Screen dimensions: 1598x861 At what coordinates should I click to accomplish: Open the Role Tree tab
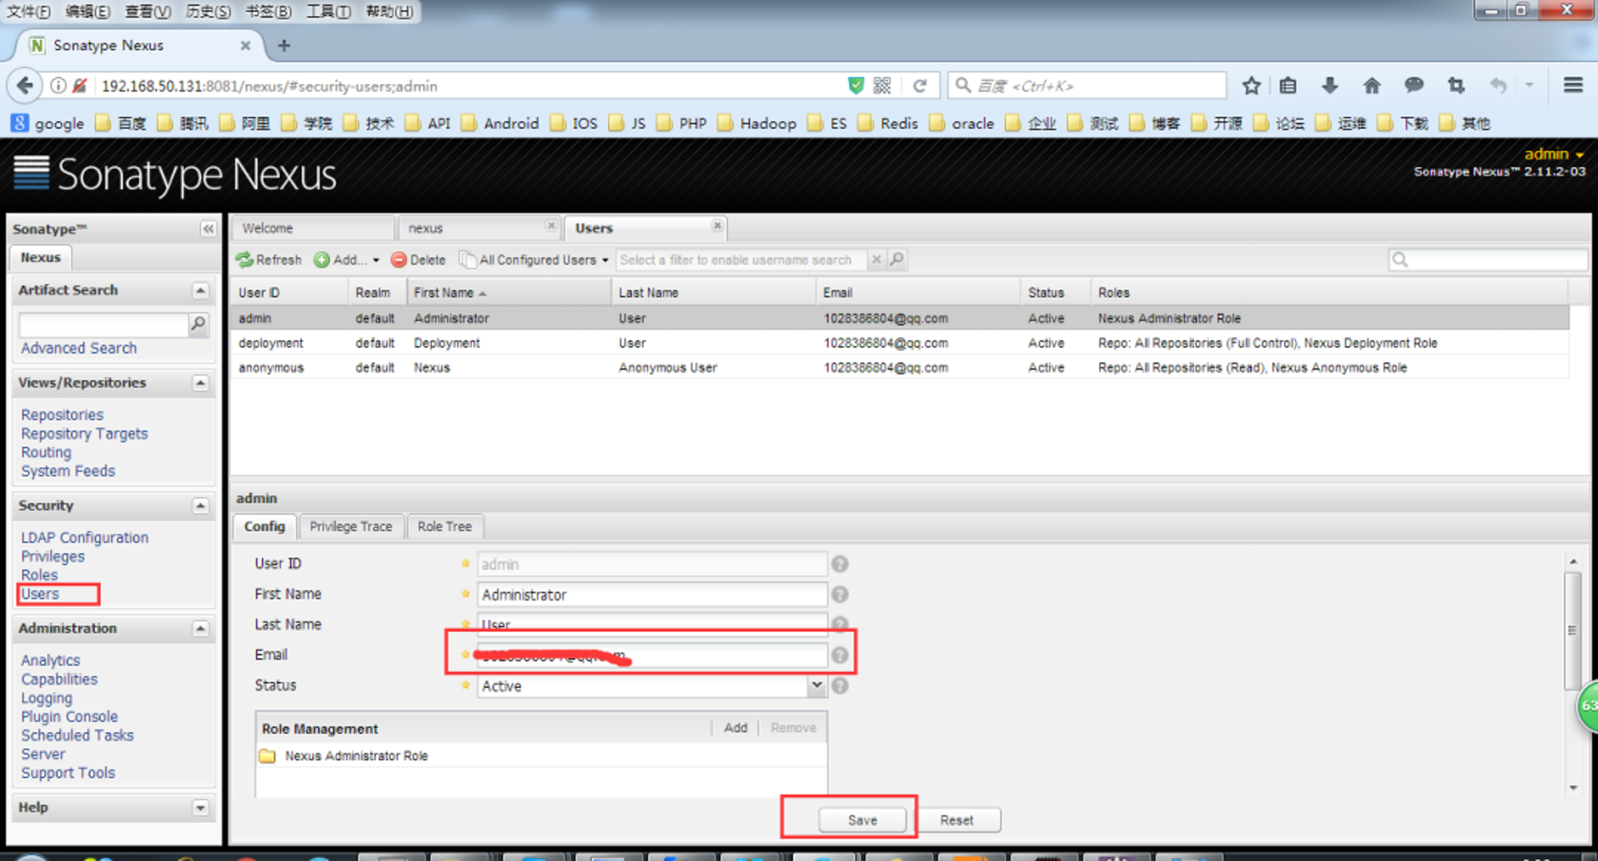[444, 526]
